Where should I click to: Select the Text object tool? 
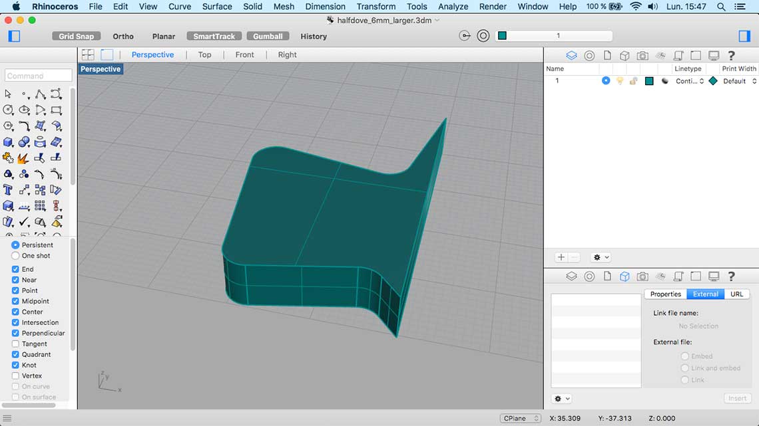(8, 190)
